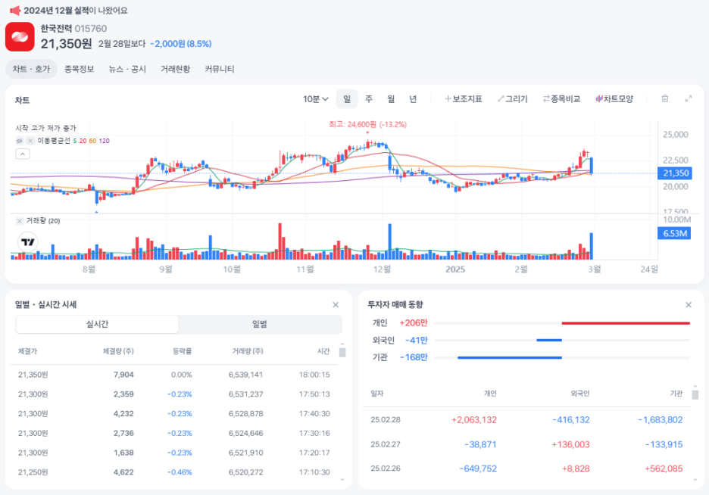This screenshot has height=495, width=709.
Task: Click the 외국인 column header in investor table
Action: click(580, 394)
